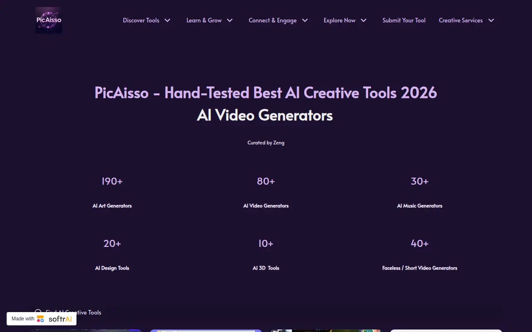Image resolution: width=532 pixels, height=332 pixels.
Task: Select the 190+ count
Action: coord(112,181)
